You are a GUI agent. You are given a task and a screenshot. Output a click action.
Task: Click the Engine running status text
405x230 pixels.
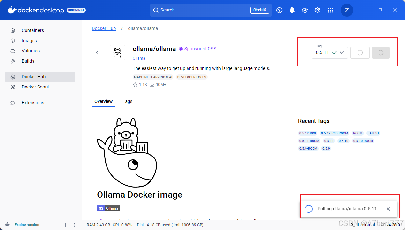pos(27,225)
